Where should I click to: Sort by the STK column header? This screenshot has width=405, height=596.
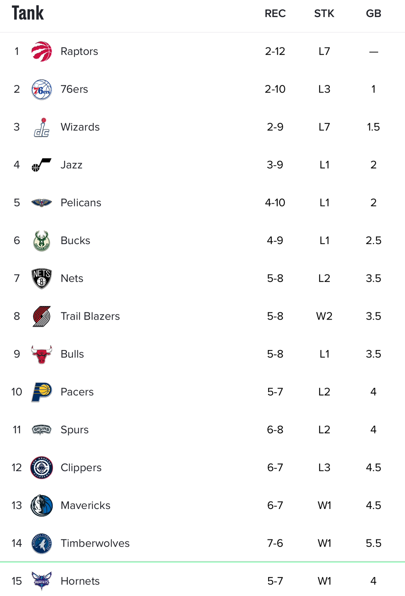click(x=324, y=13)
